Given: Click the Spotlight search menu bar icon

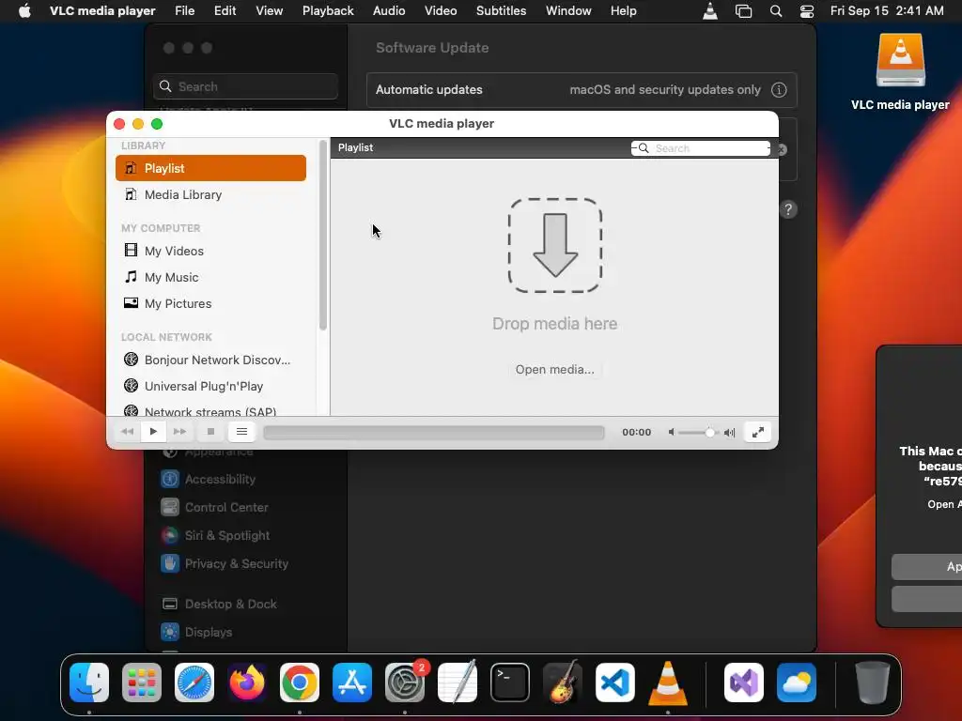Looking at the screenshot, I should point(776,11).
